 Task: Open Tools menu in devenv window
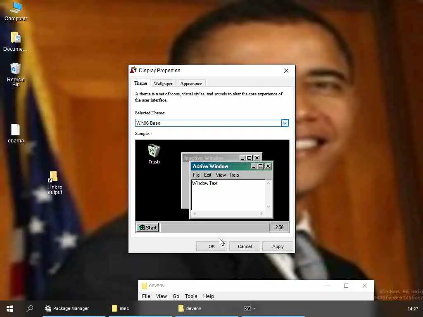point(191,296)
